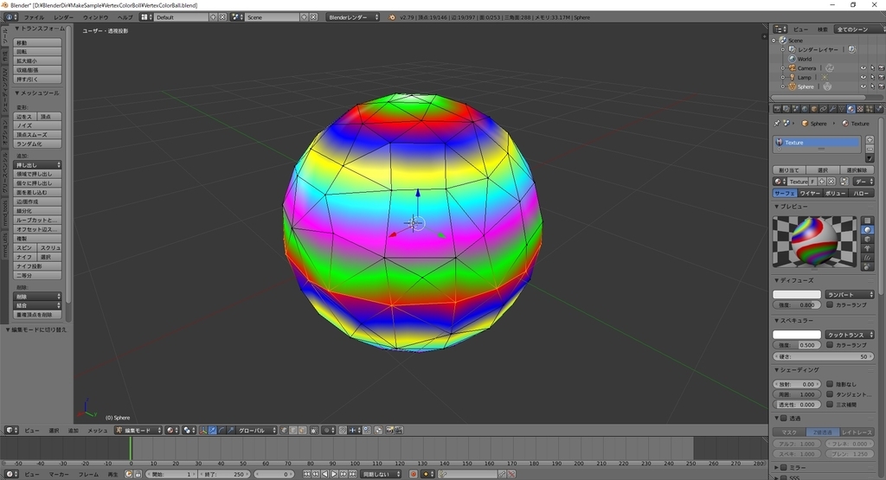Screen dimensions: 886x480
Task: Expand the Camera tree node
Action: 783,68
